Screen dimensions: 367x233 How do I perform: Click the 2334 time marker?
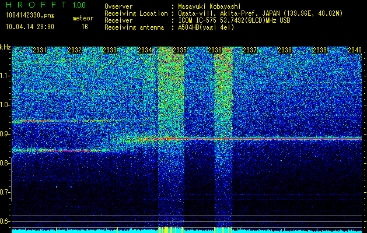(x=145, y=50)
